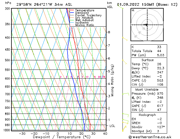
Task: Click the blue Dewpoint legend line swatch
Action: pyautogui.click(x=72, y=13)
